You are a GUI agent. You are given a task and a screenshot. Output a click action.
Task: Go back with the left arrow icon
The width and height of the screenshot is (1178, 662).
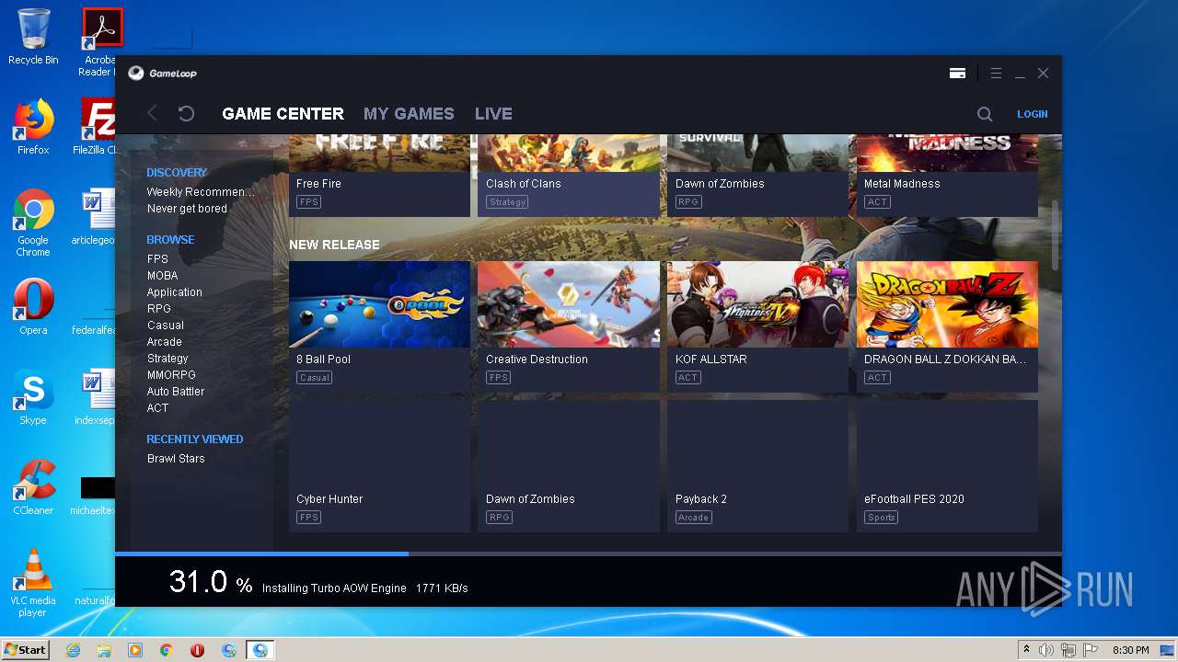153,113
